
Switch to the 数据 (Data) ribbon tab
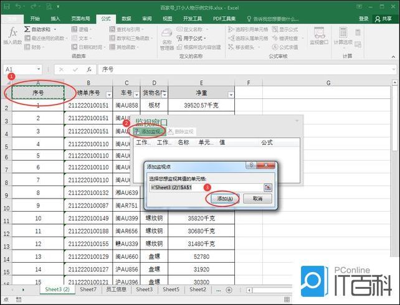click(126, 19)
